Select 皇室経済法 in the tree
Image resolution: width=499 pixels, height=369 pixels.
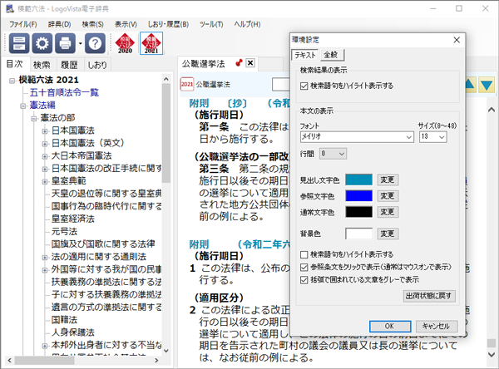coord(73,219)
